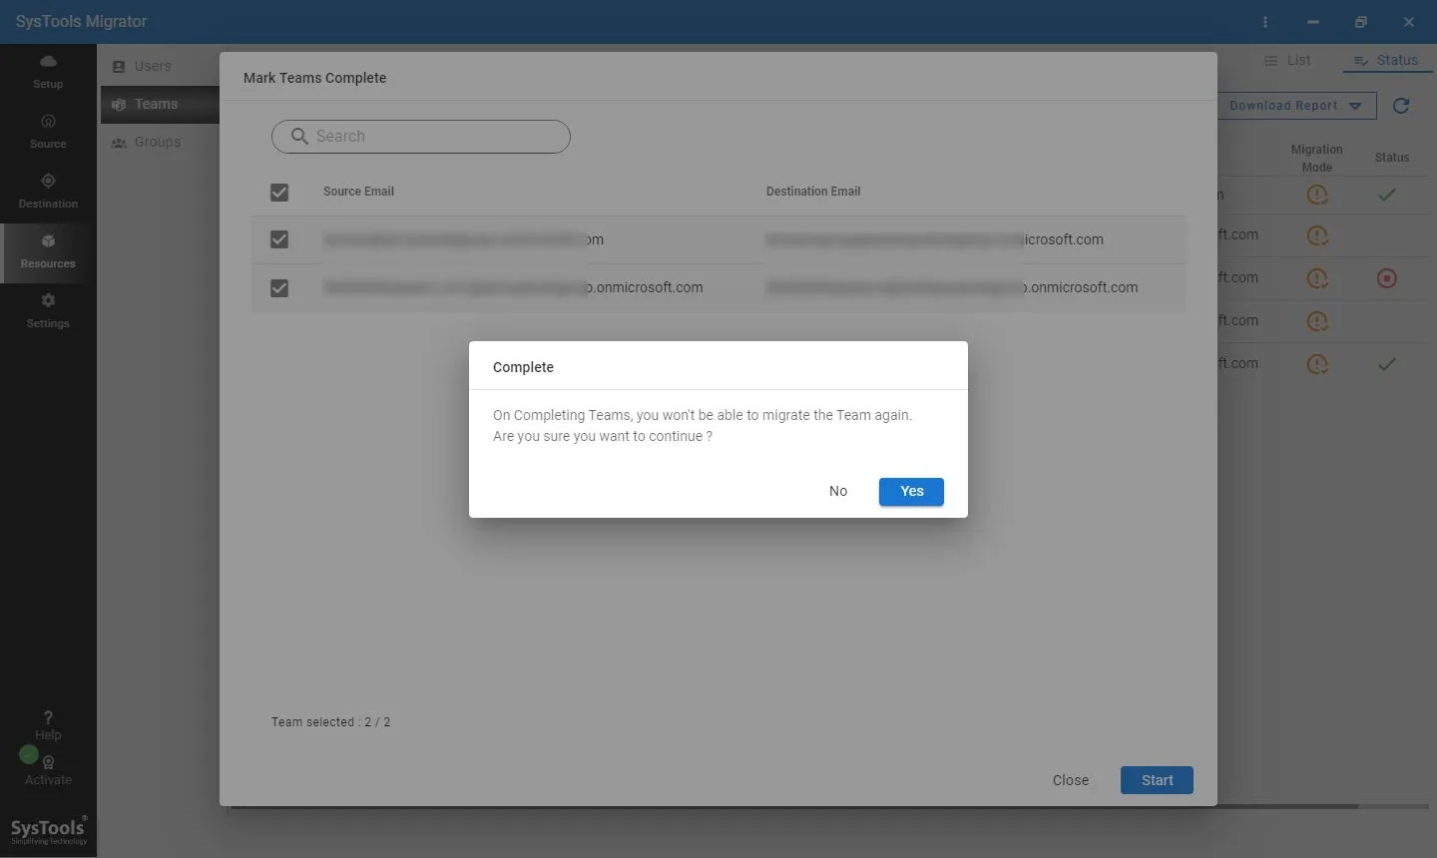Open the Download Report dropdown
The width and height of the screenshot is (1437, 858).
[1295, 106]
